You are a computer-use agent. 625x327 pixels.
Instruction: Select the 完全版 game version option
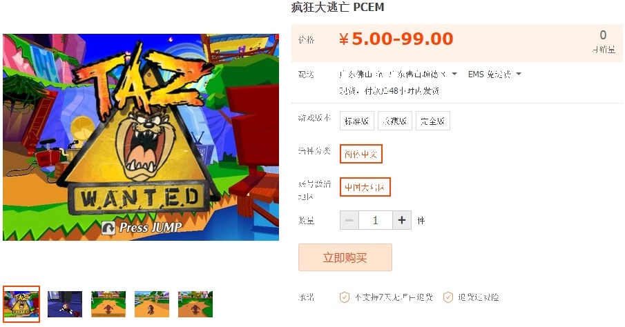(433, 121)
